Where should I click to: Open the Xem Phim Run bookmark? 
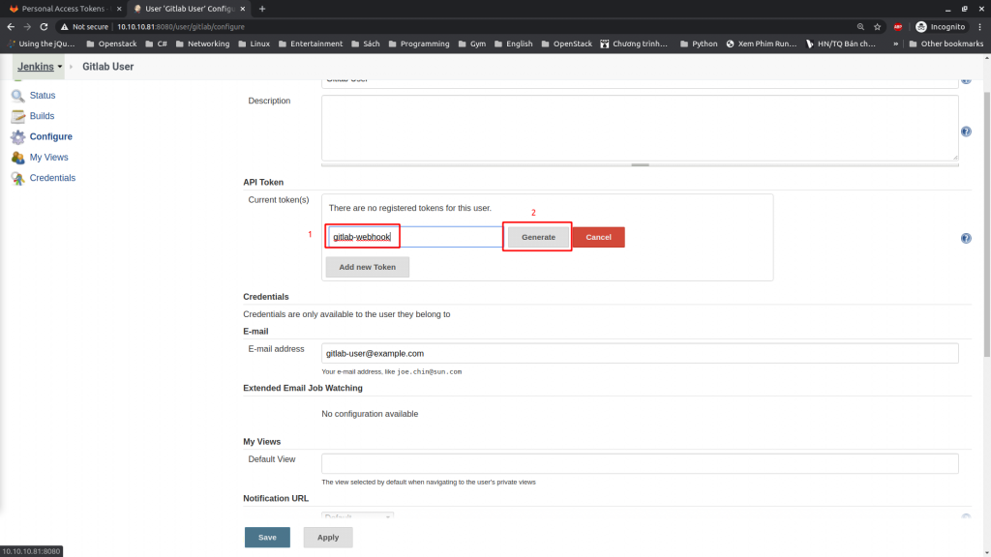coord(761,44)
